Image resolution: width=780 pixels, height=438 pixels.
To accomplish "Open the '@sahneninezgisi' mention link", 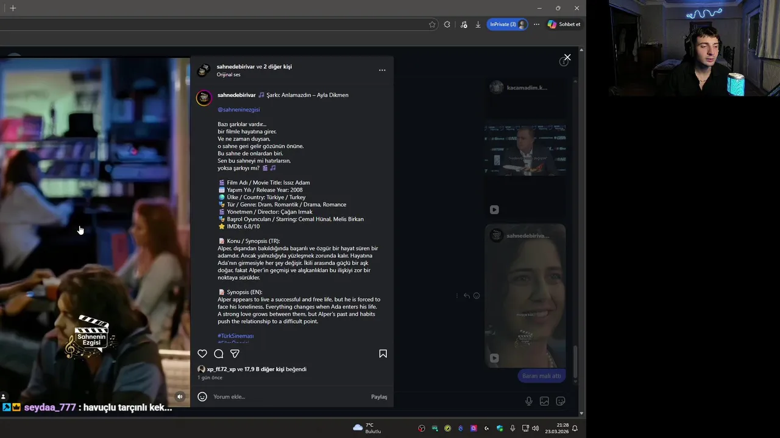I will [239, 109].
